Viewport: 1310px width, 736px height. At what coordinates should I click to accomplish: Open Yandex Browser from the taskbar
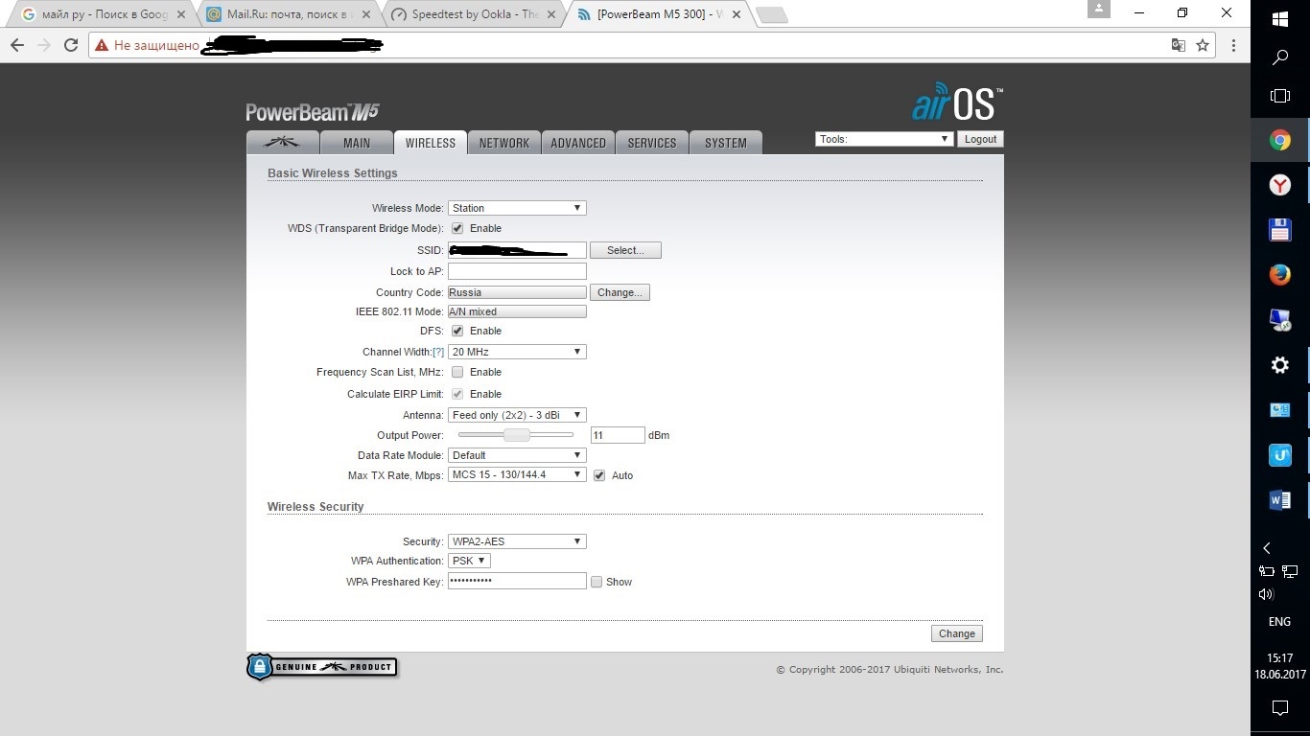(1279, 185)
